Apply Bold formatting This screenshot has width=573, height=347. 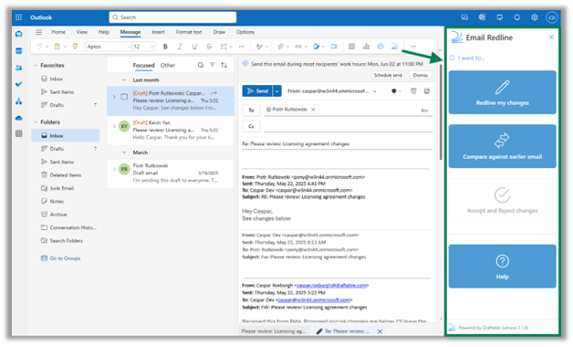click(165, 47)
